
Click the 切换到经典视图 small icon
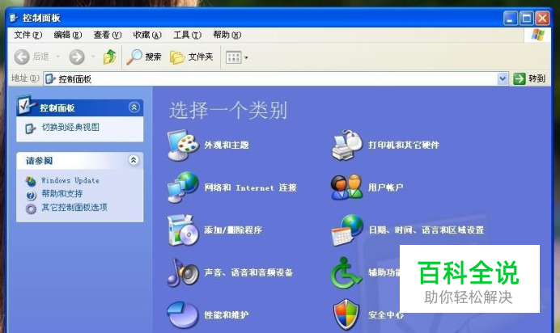31,128
